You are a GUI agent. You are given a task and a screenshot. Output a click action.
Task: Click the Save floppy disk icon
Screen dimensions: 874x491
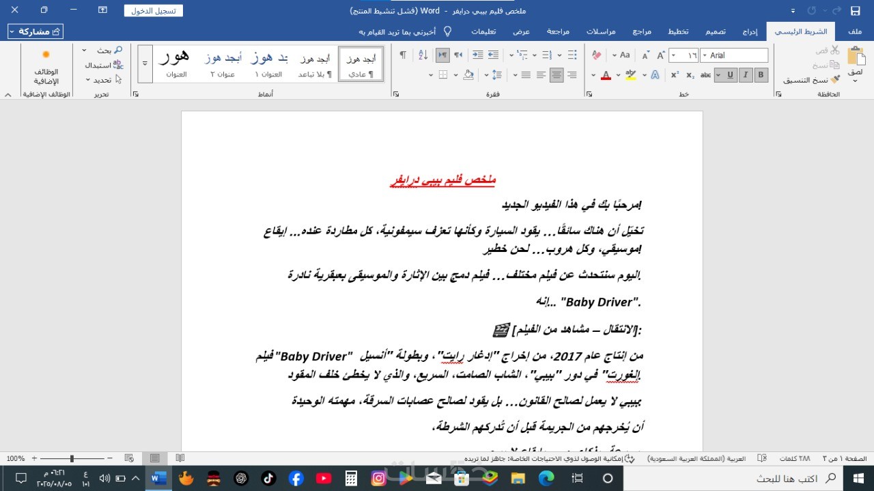(x=855, y=11)
